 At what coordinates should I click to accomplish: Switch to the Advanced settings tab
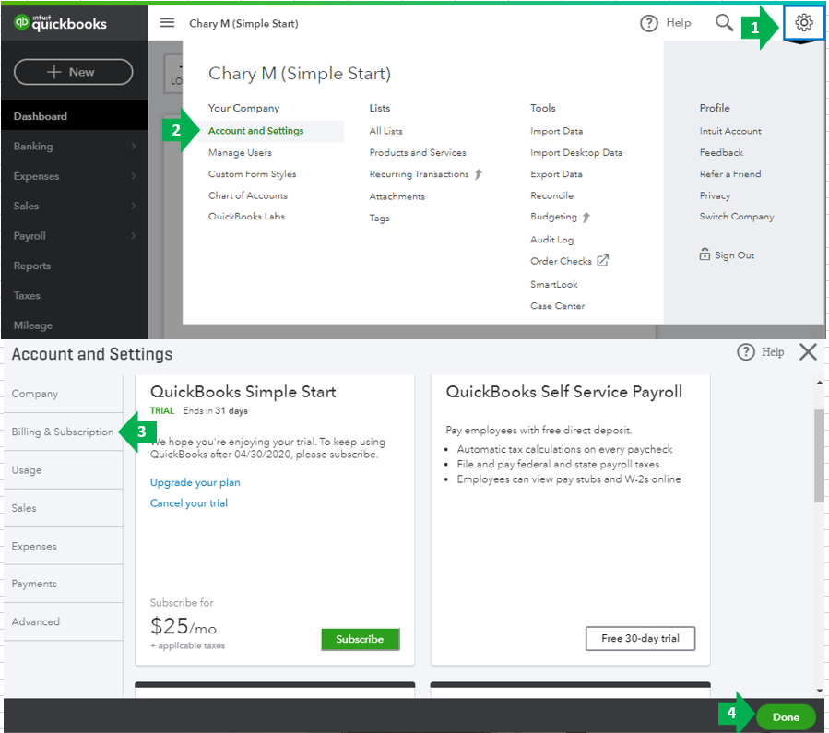tap(64, 621)
